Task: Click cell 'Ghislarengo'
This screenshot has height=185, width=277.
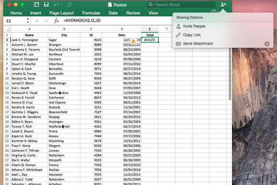Action: 64,83
